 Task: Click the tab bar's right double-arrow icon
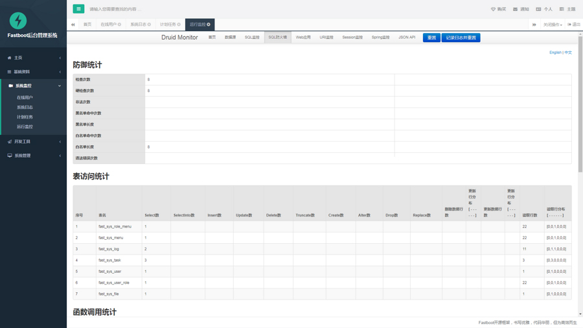pos(534,25)
